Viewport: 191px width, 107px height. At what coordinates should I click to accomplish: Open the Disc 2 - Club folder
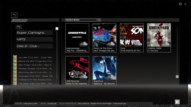click(x=35, y=46)
